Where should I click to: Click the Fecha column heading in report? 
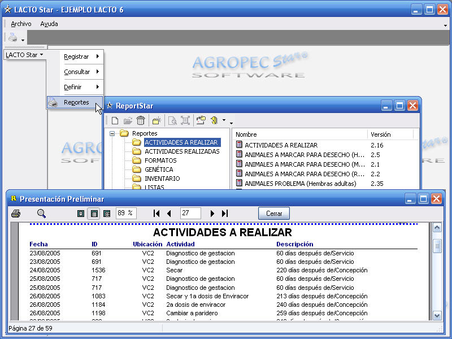[38, 244]
